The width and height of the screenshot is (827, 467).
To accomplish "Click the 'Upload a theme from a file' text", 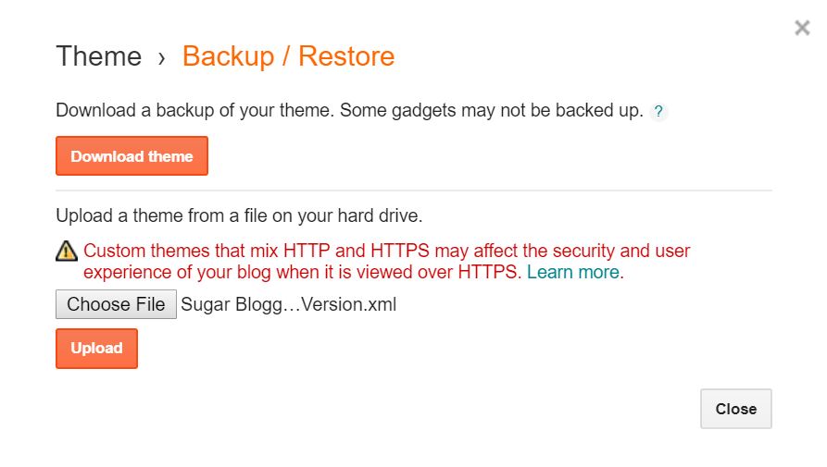I will click(x=185, y=216).
